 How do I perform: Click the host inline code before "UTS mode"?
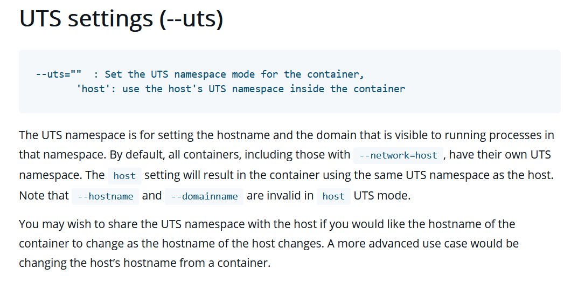coord(333,196)
